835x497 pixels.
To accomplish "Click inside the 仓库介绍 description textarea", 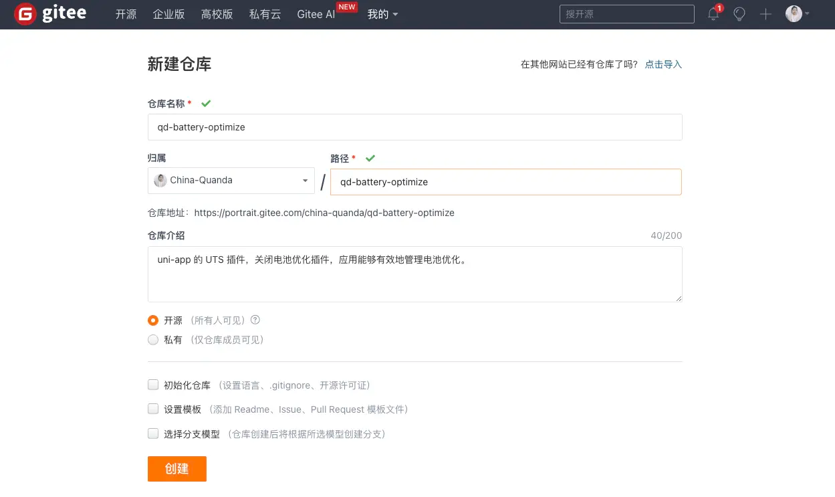I will click(x=414, y=274).
